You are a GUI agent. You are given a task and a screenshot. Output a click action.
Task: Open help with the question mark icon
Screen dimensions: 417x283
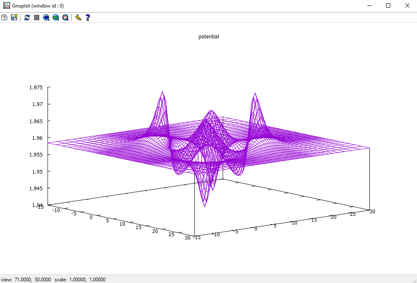[x=88, y=18]
